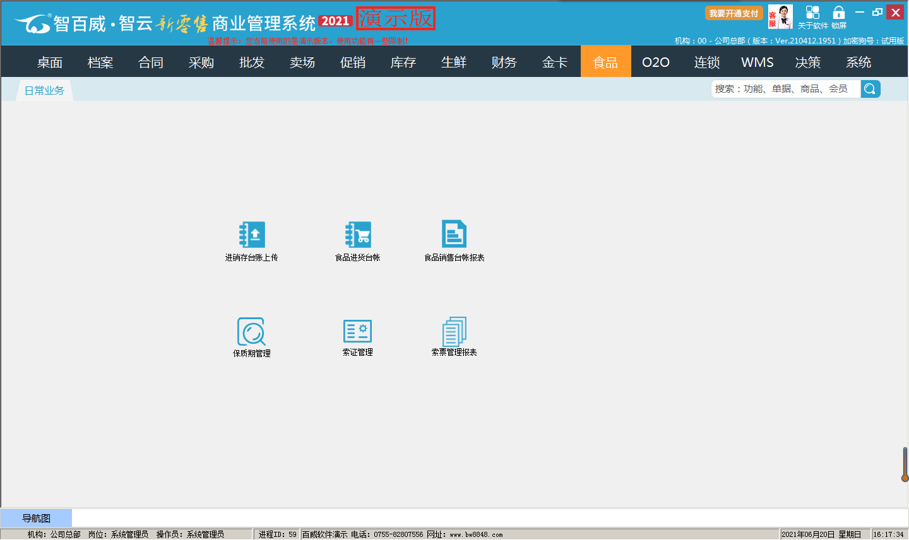Open the 系统 menu
909x540 pixels.
click(x=858, y=62)
